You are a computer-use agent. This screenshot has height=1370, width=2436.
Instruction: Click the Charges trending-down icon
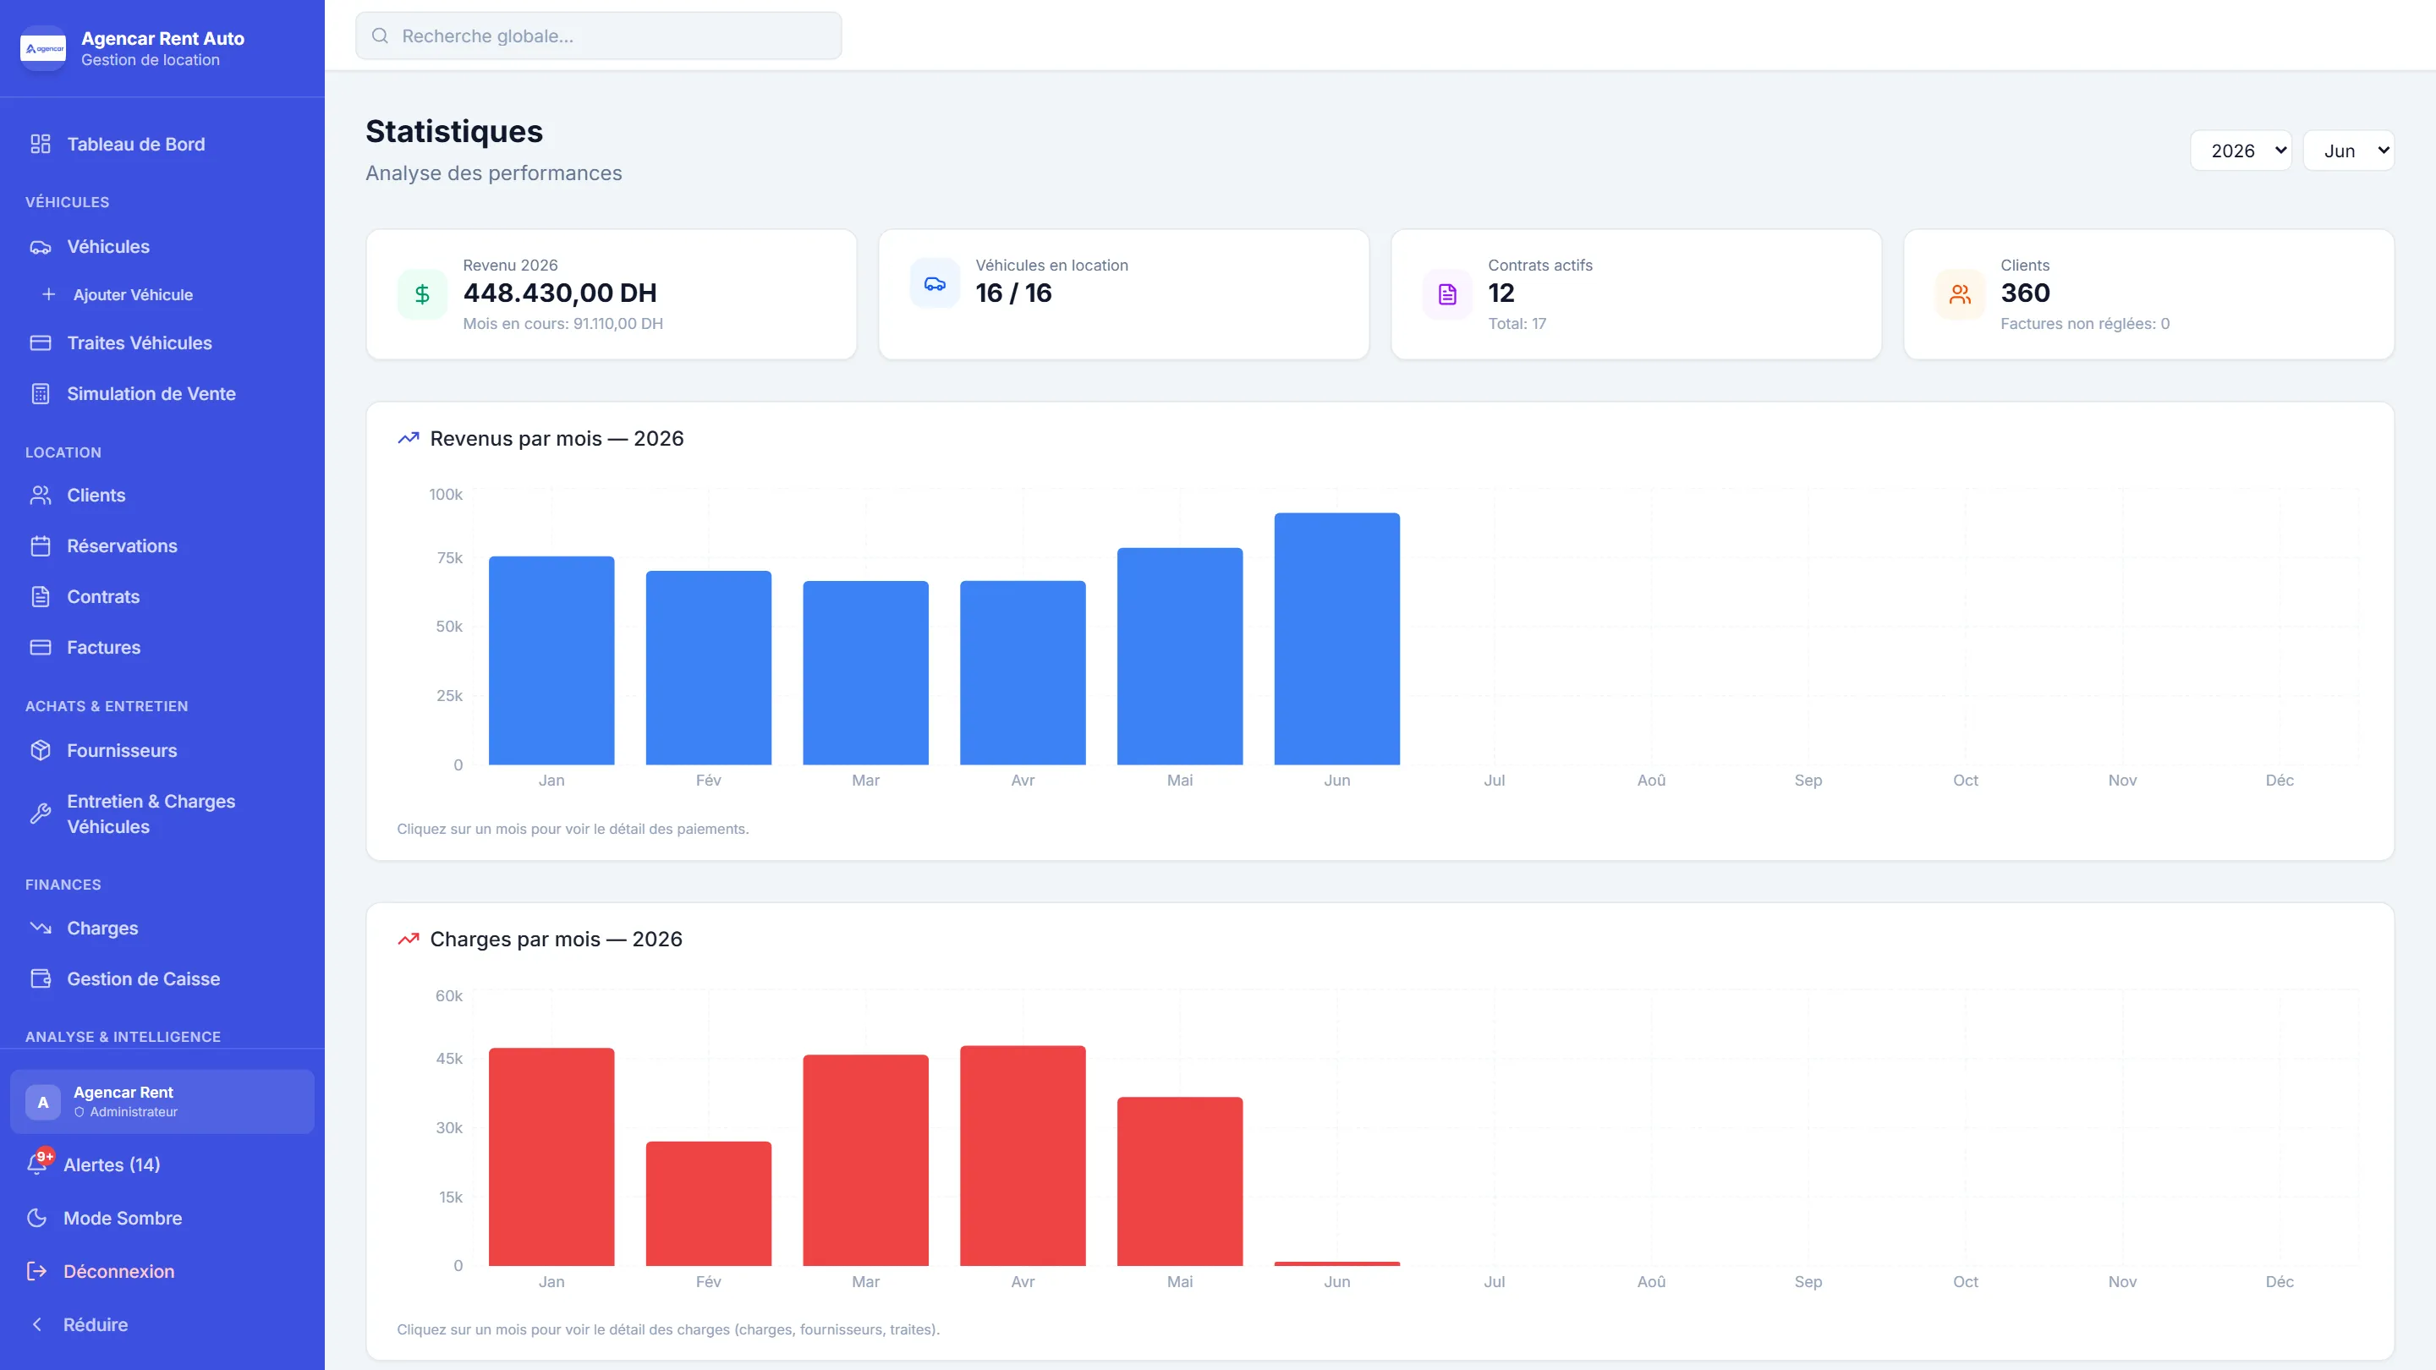click(x=40, y=929)
